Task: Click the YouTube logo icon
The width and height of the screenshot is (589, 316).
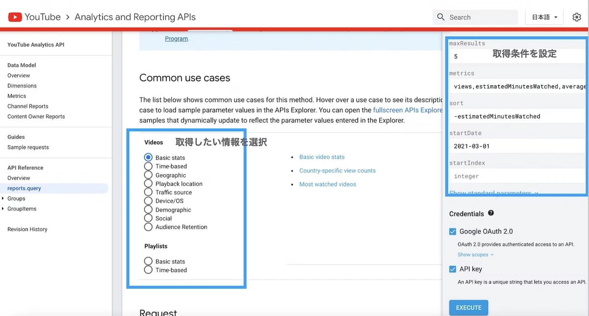Action: click(15, 17)
